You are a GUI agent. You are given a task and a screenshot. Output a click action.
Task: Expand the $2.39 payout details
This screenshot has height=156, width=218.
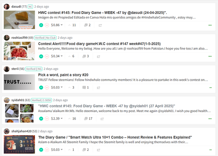[x=57, y=119]
